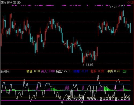Click the 底盘: 25.00 indicator value
Screen dimensions: 134x105
64,71
